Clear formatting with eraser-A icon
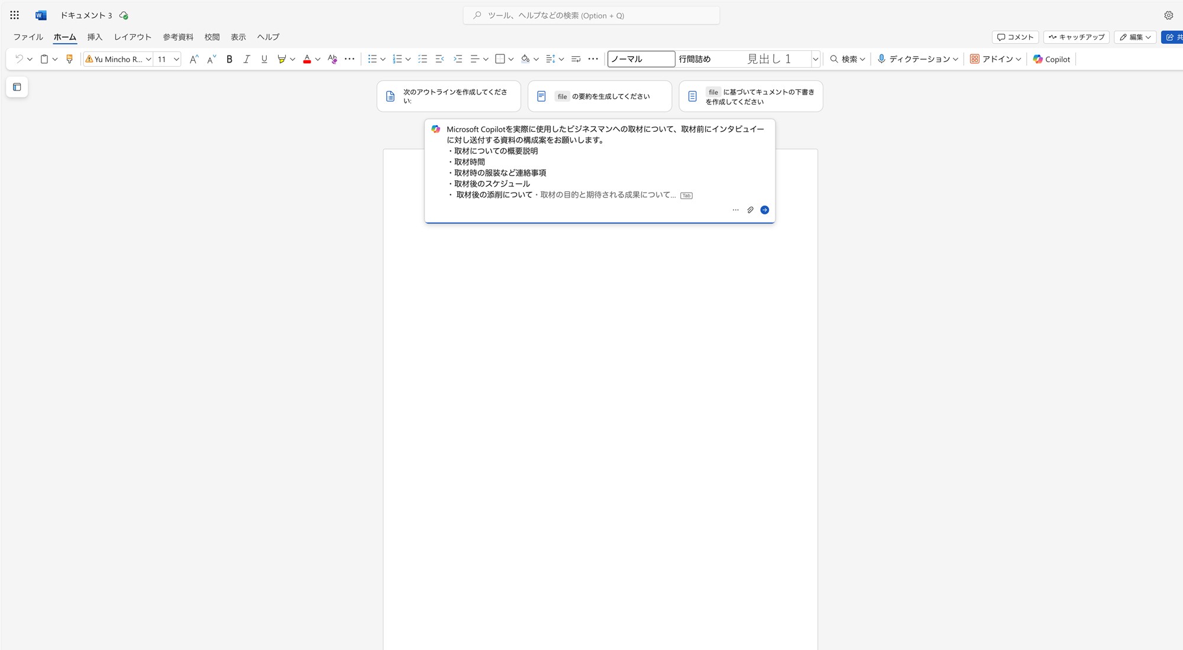1183x650 pixels. [x=332, y=59]
